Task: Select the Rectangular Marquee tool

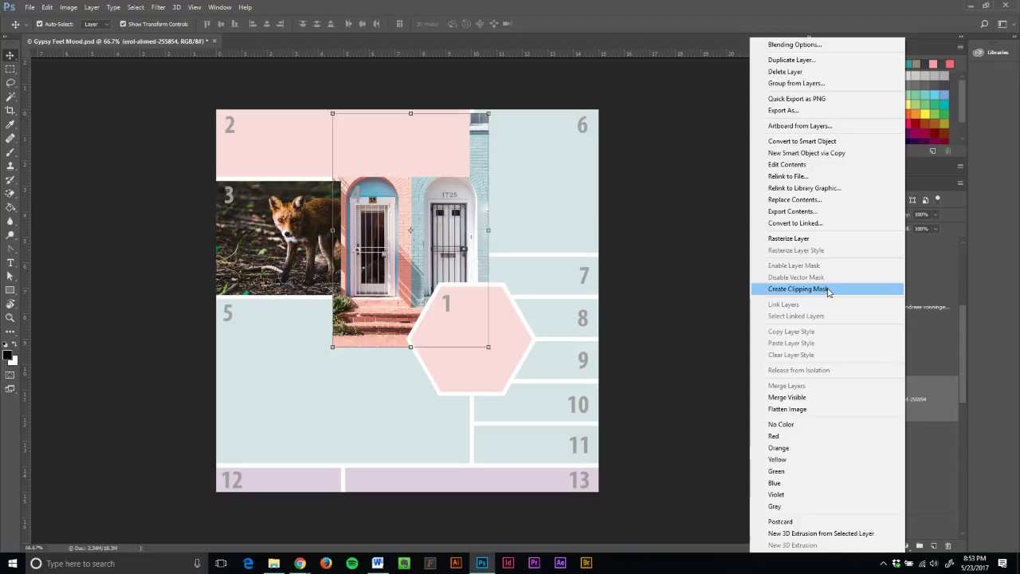Action: 10,69
